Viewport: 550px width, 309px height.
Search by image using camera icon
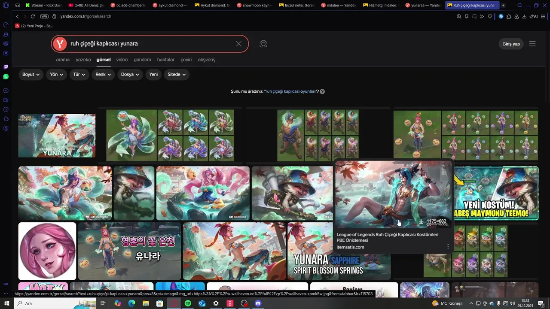click(x=263, y=44)
